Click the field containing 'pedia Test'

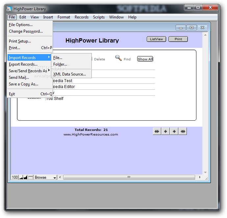[104, 81]
